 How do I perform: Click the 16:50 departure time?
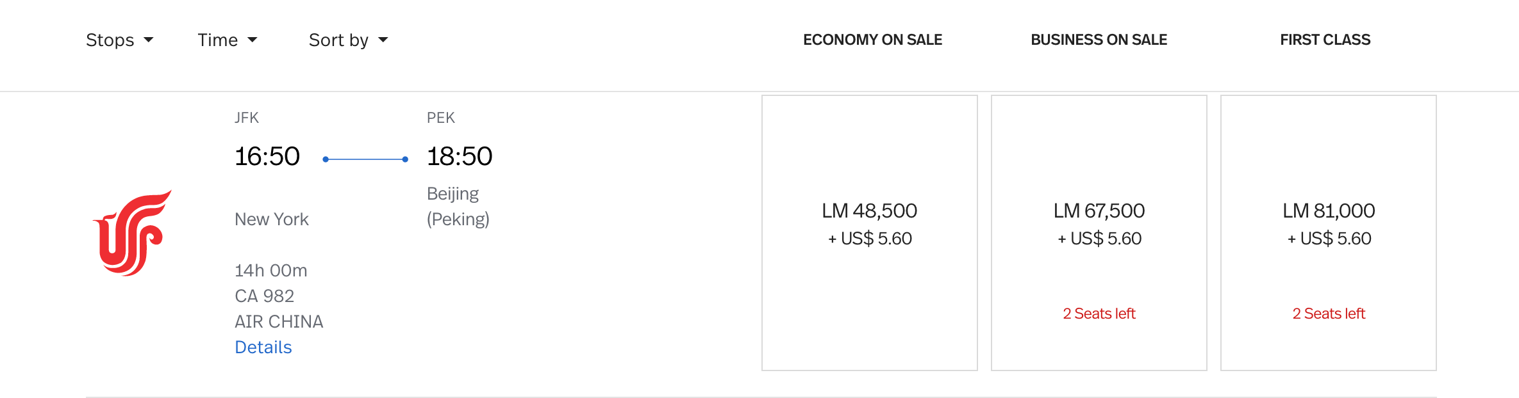(267, 156)
